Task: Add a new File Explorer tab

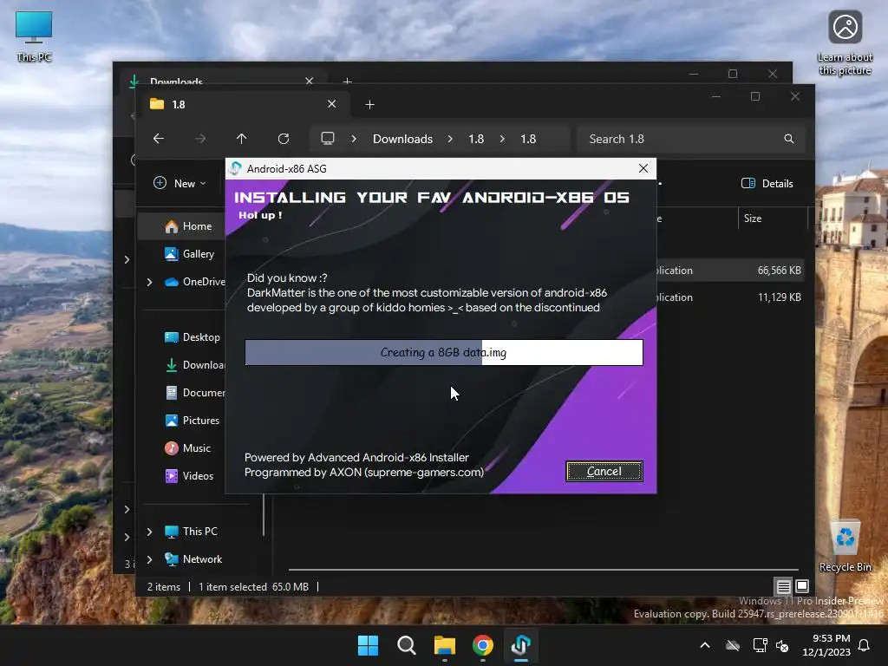Action: (369, 105)
